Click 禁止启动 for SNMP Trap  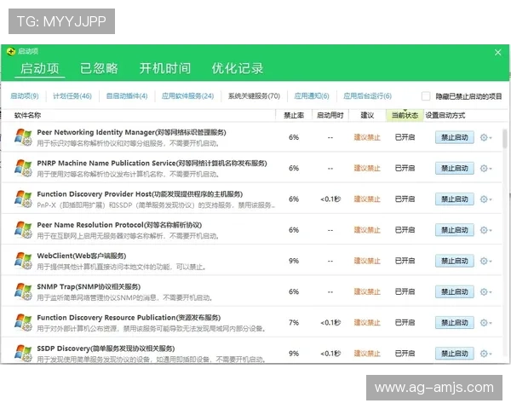tap(454, 291)
